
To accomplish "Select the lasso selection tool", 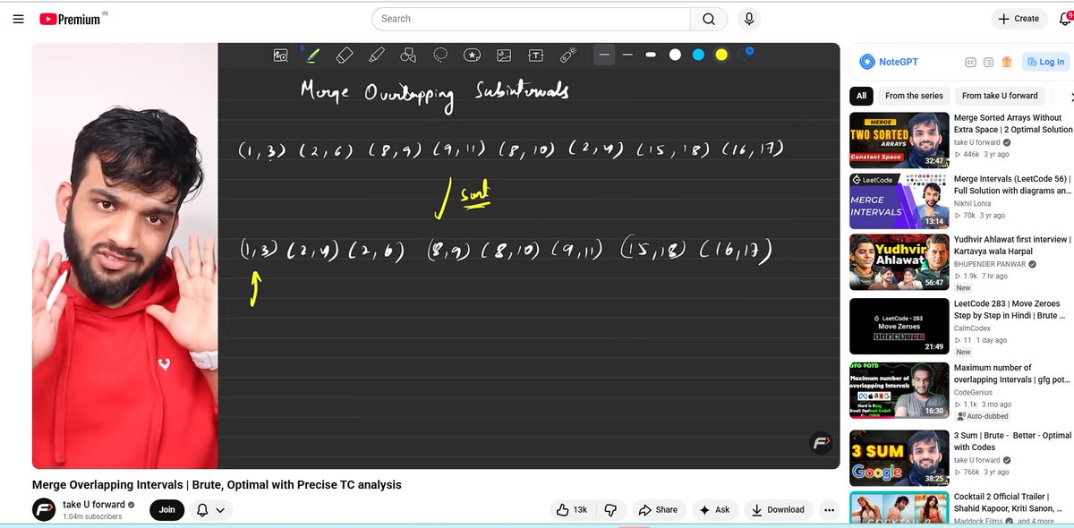I will tap(440, 55).
